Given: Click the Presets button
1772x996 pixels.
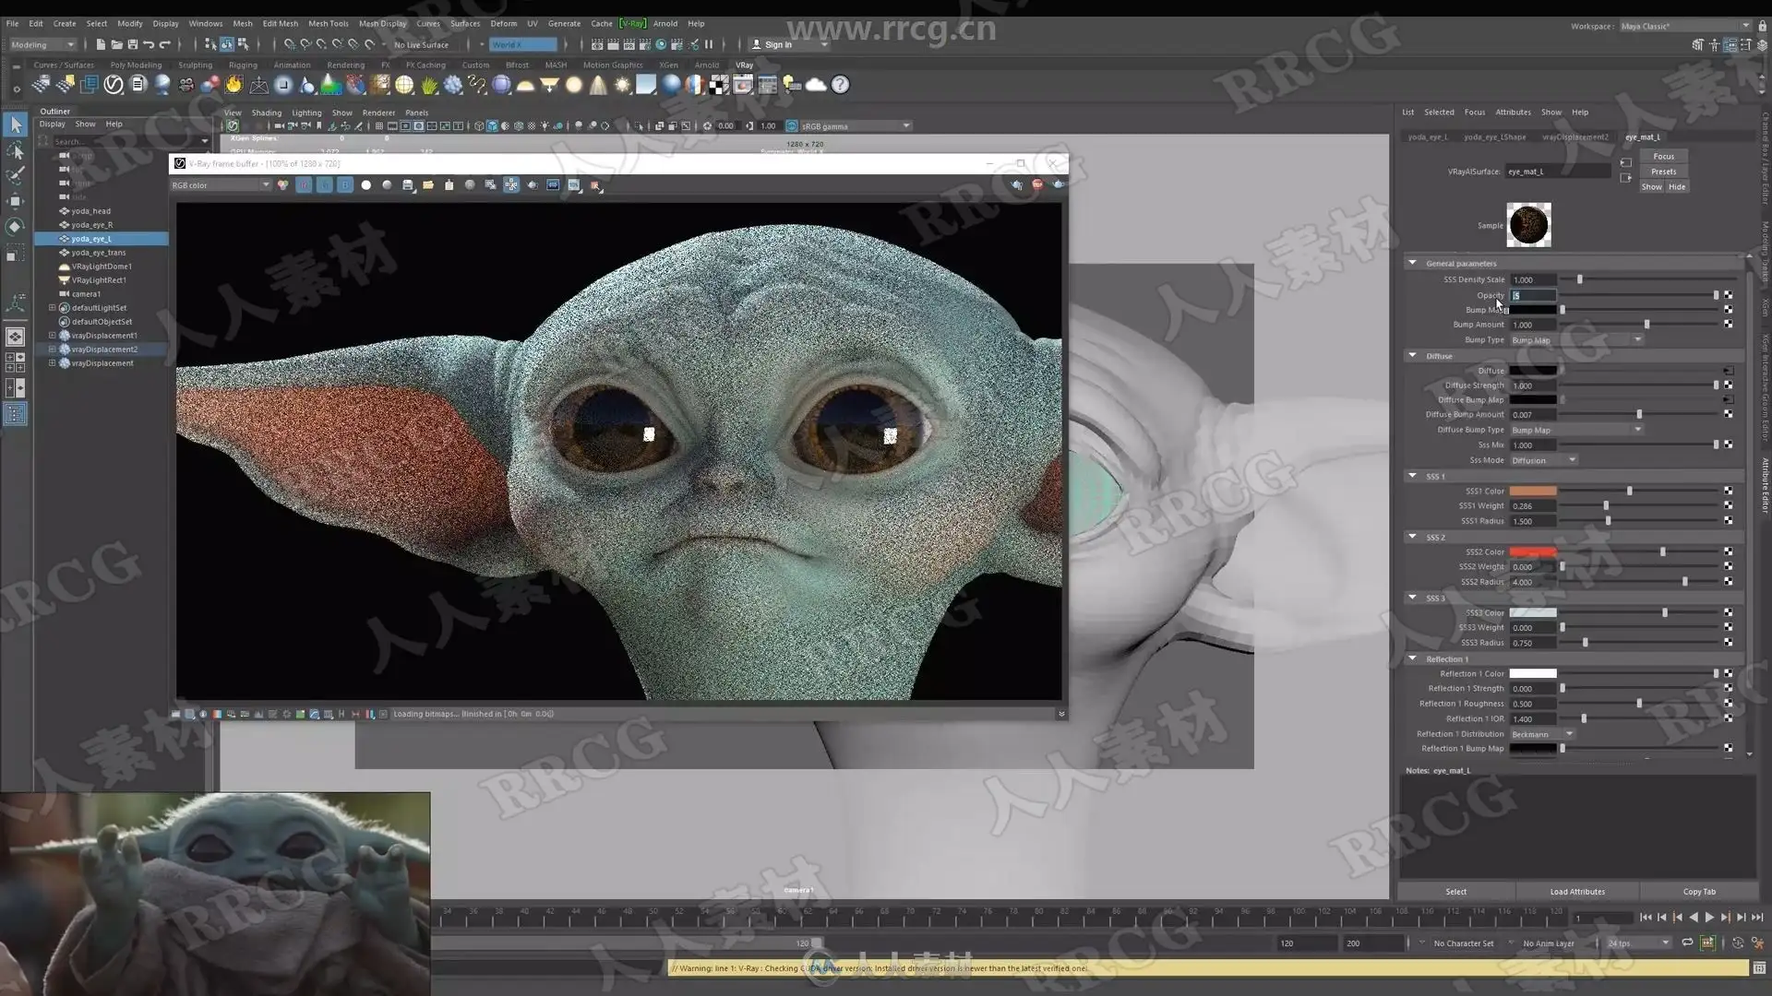Looking at the screenshot, I should 1663,172.
